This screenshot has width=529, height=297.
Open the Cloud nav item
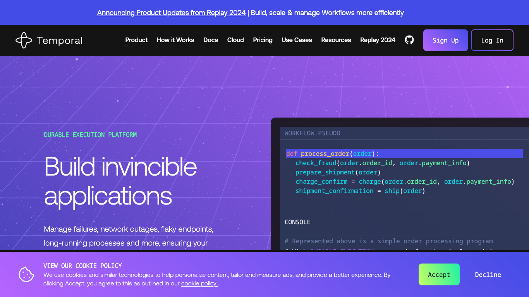tap(235, 40)
